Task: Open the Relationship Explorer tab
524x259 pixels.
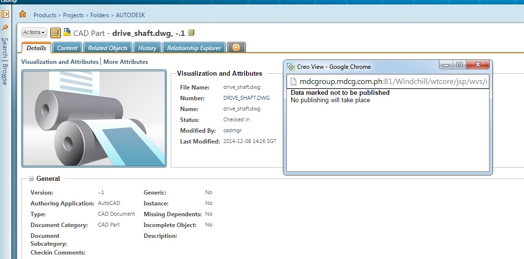Action: pyautogui.click(x=194, y=48)
